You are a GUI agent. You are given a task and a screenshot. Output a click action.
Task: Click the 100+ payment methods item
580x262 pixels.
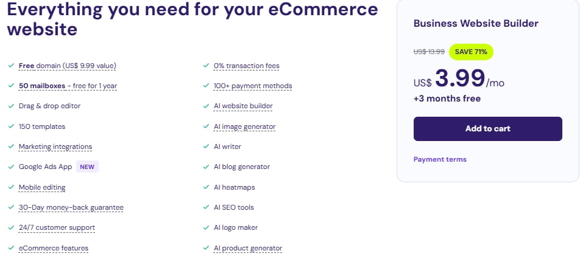click(253, 86)
